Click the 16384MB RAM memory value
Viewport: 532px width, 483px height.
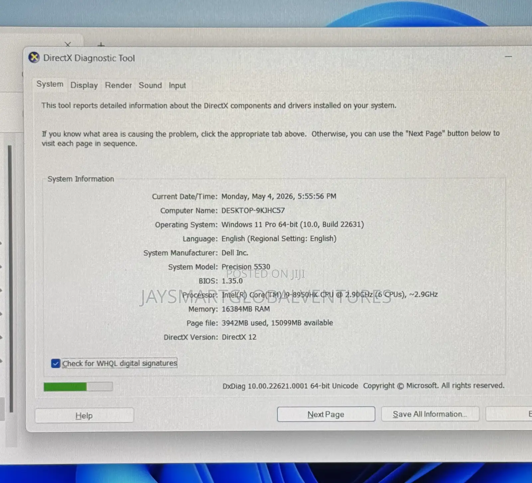click(x=246, y=309)
